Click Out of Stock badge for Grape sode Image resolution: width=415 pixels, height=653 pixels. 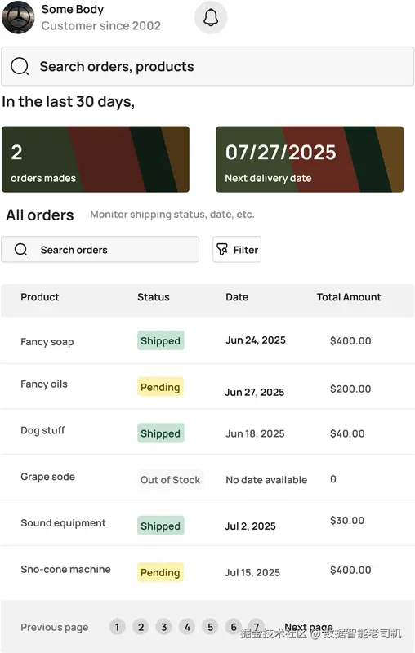[x=171, y=480]
